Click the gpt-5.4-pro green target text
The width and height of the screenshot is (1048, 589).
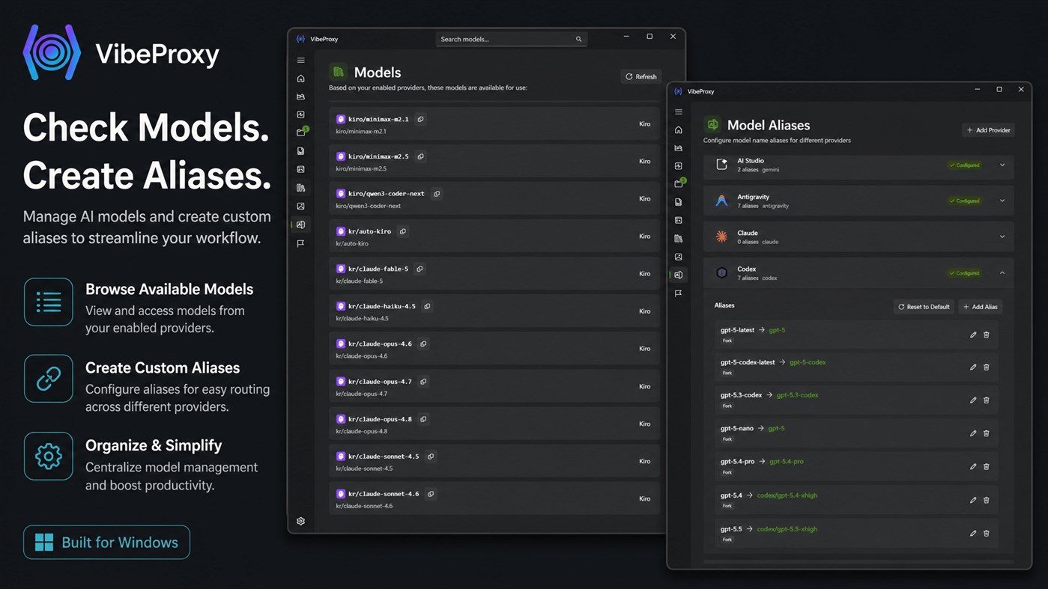[x=787, y=462]
